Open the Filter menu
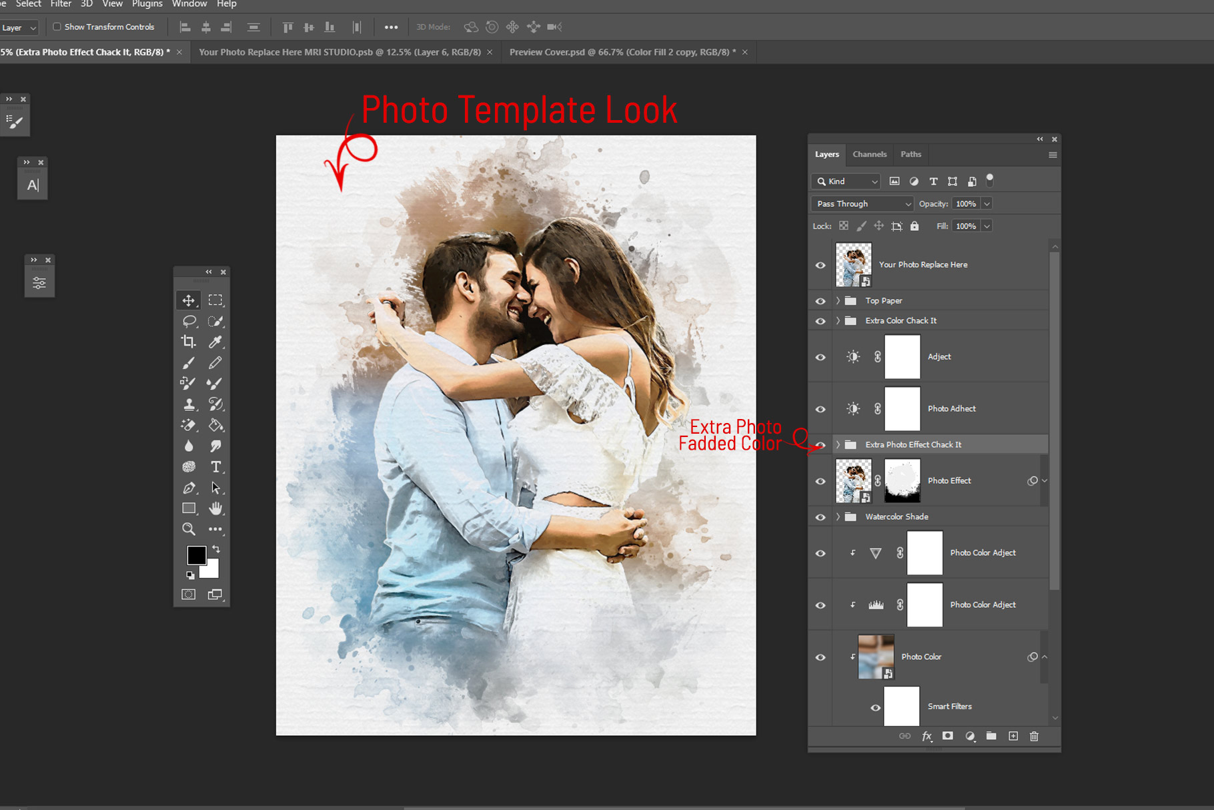 pyautogui.click(x=61, y=4)
